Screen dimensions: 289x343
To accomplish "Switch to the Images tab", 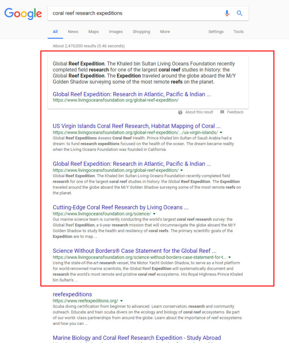I will tap(116, 32).
